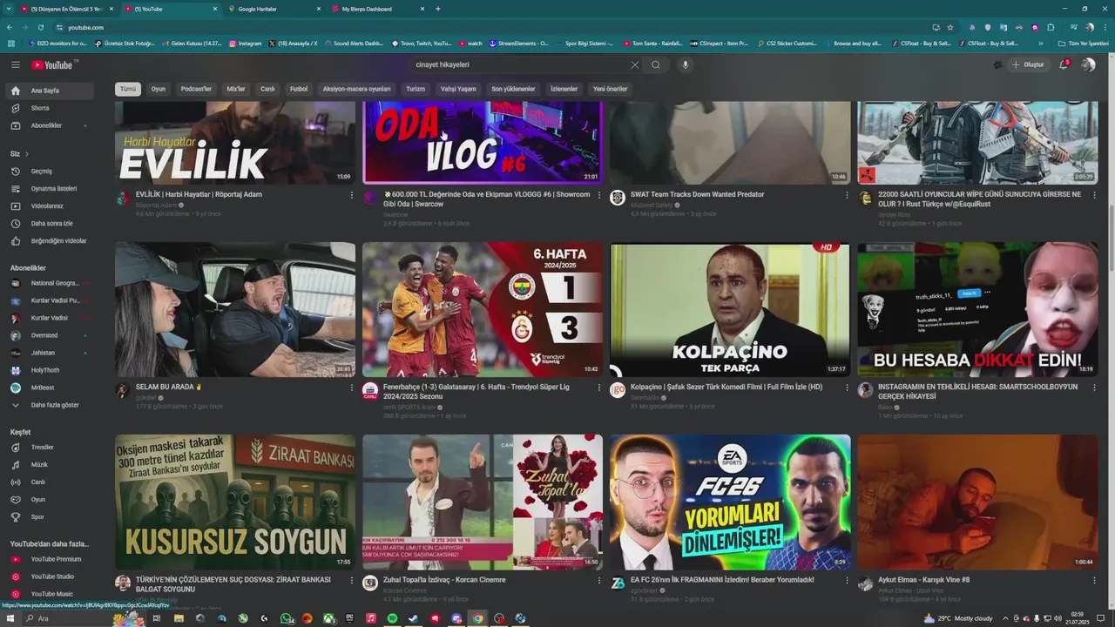
Task: Click the ODA VLOG #6 thumbnail
Action: (483, 142)
